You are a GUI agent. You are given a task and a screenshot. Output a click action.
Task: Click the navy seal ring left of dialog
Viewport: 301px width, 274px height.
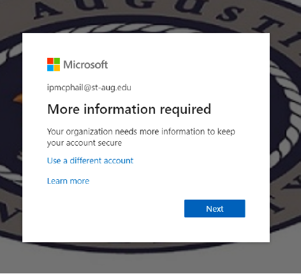coord(11,127)
